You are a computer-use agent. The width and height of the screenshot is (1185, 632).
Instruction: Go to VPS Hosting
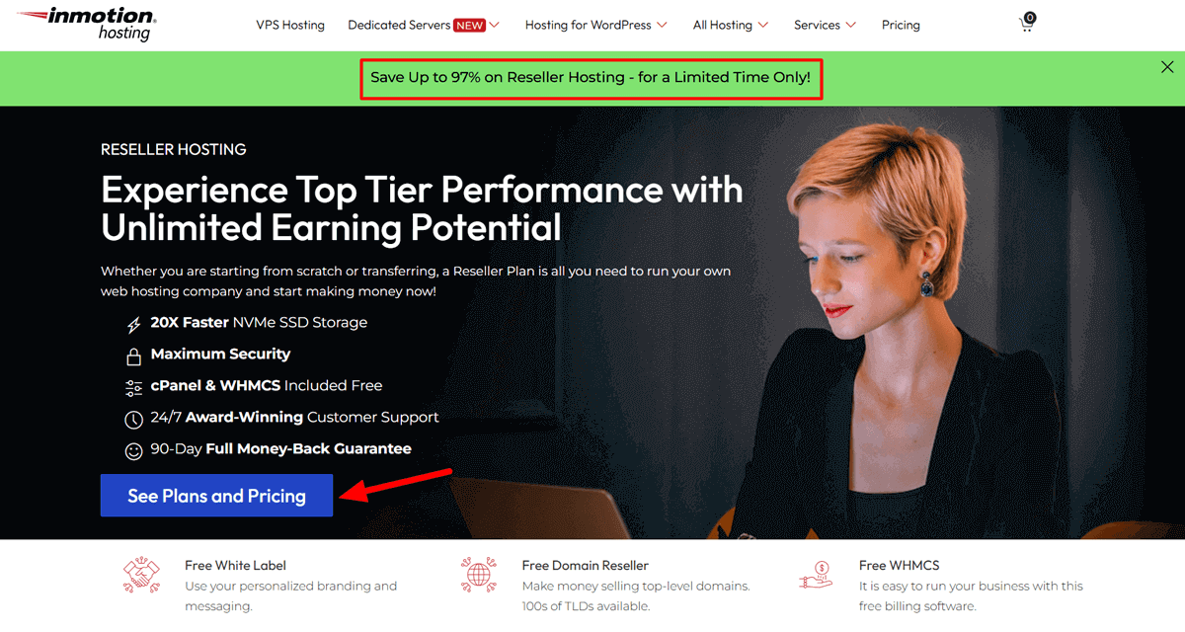pos(290,25)
